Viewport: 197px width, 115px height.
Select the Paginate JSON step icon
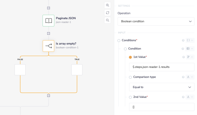tap(48, 20)
